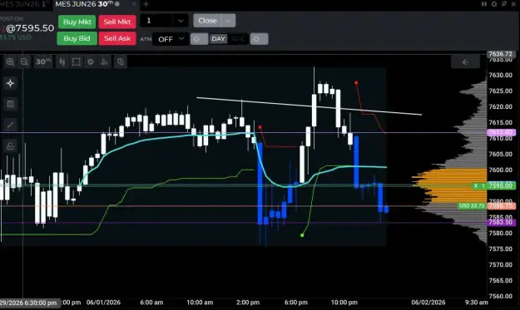Open the gear button right of DAY/GTC
Viewport: 520px width, 310px height.
pyautogui.click(x=259, y=39)
